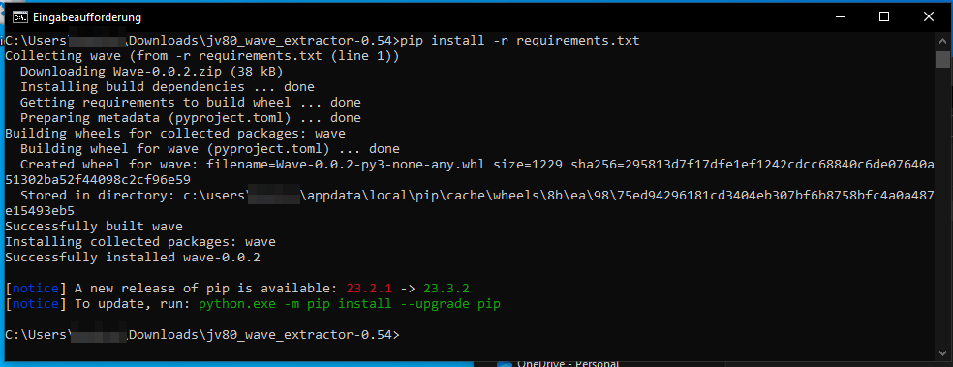
Task: Click the scrollbar up arrow
Action: pos(942,42)
